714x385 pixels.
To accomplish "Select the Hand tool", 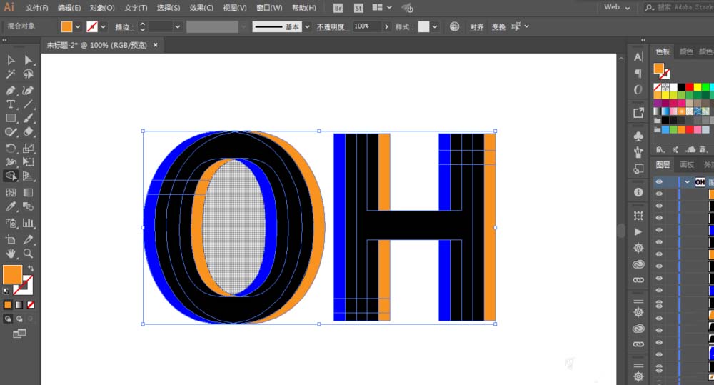I will (11, 254).
